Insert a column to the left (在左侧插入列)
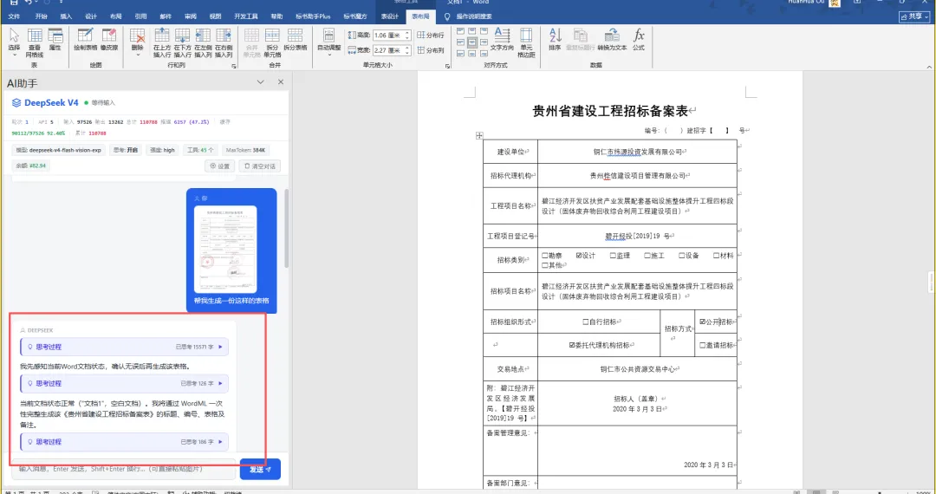936x494 pixels. (x=203, y=42)
